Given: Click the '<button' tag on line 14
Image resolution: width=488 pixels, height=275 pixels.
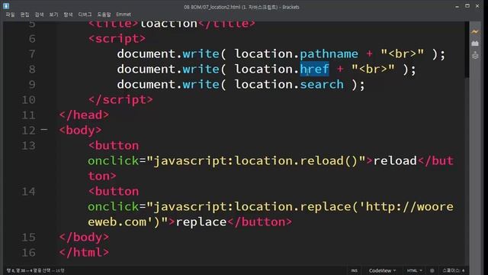Looking at the screenshot, I should tap(114, 192).
